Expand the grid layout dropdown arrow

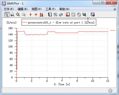click(x=57, y=16)
